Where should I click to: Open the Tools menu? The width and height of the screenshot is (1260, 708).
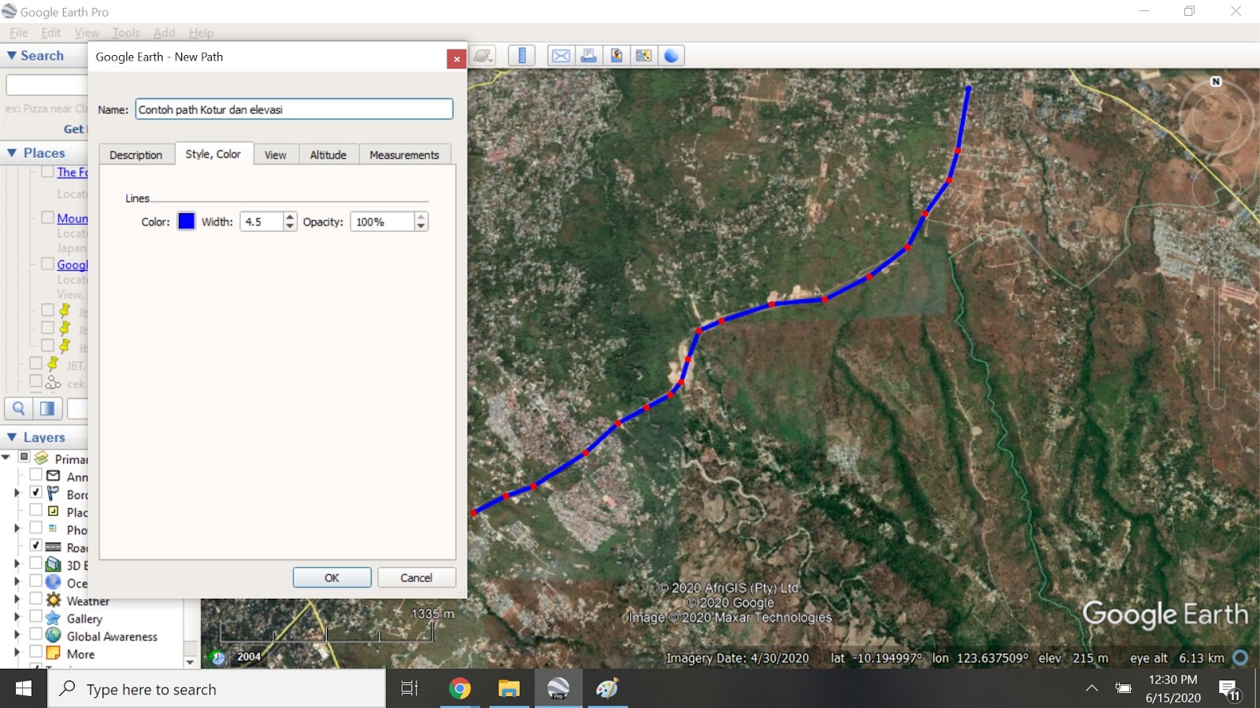pos(126,33)
